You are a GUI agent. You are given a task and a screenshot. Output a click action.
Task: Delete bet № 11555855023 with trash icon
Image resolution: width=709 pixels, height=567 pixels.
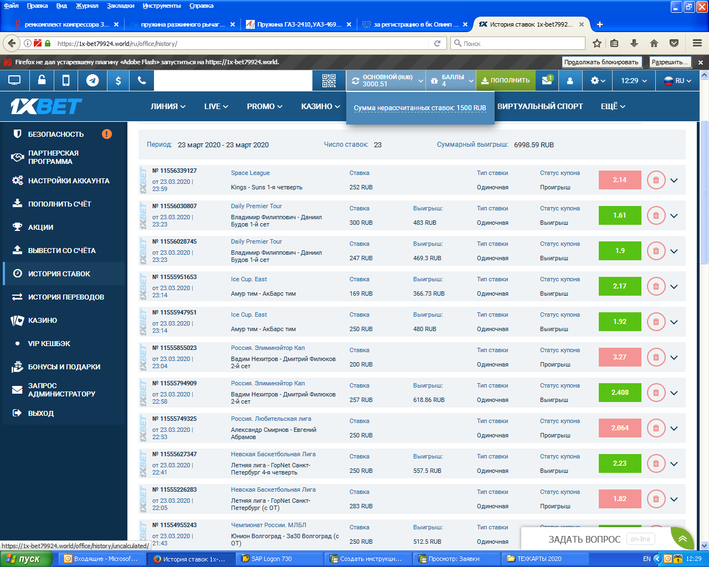(x=656, y=357)
